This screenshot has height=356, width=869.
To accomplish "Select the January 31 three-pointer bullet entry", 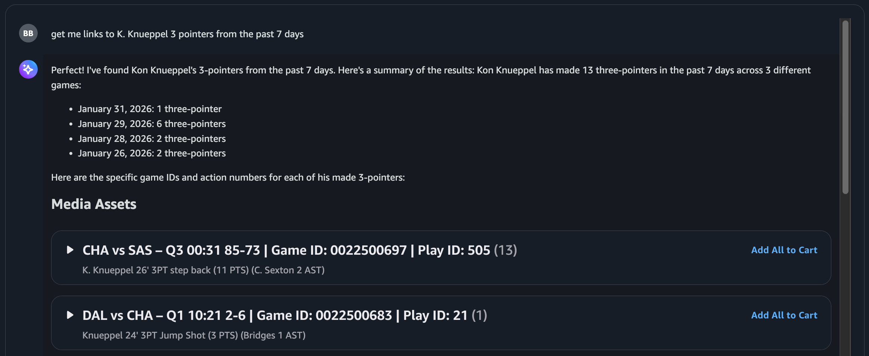I will pos(149,109).
